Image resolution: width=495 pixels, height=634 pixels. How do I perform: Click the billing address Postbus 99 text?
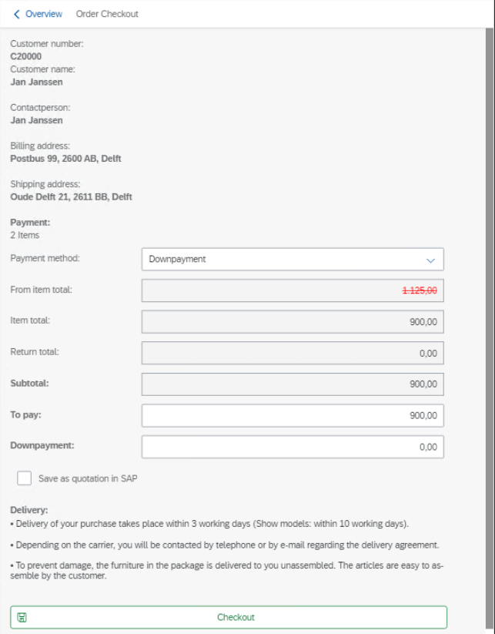coord(65,159)
